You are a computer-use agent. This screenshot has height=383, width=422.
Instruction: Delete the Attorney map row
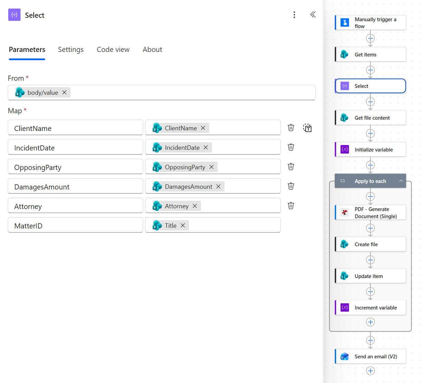pos(291,206)
